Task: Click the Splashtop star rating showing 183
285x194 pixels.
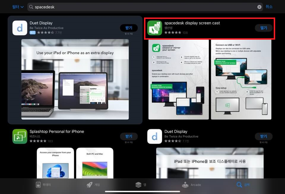Action: click(x=38, y=141)
